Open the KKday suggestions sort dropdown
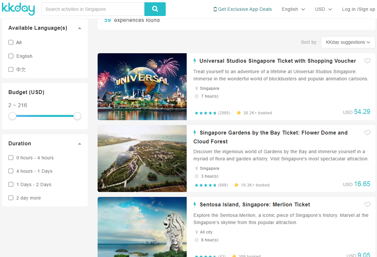Viewport: 377px width, 257px height. coord(348,42)
